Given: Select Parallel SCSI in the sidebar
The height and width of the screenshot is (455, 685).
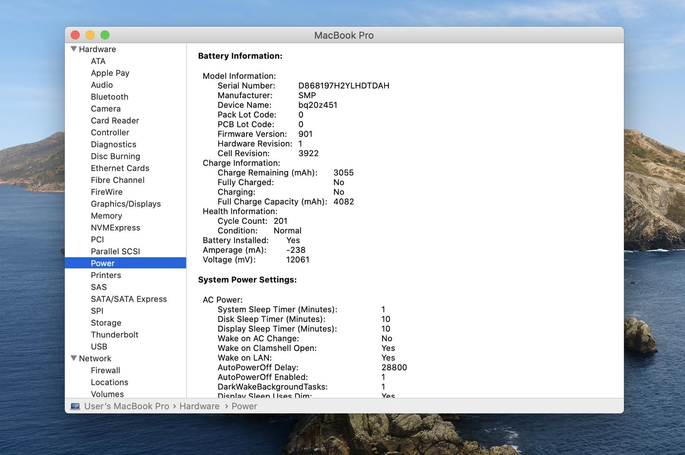Looking at the screenshot, I should pos(115,251).
